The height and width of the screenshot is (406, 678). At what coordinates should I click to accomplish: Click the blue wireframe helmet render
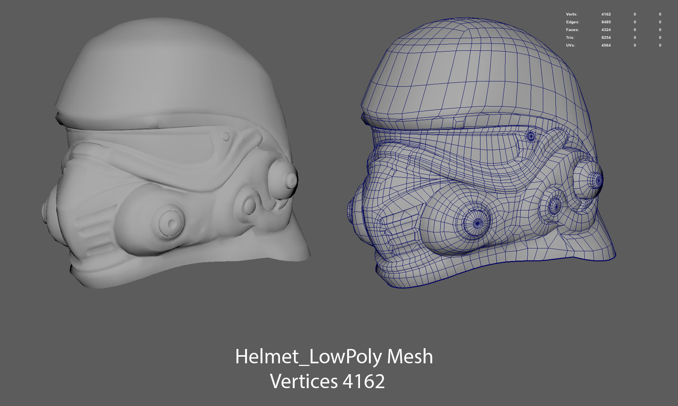(x=482, y=153)
